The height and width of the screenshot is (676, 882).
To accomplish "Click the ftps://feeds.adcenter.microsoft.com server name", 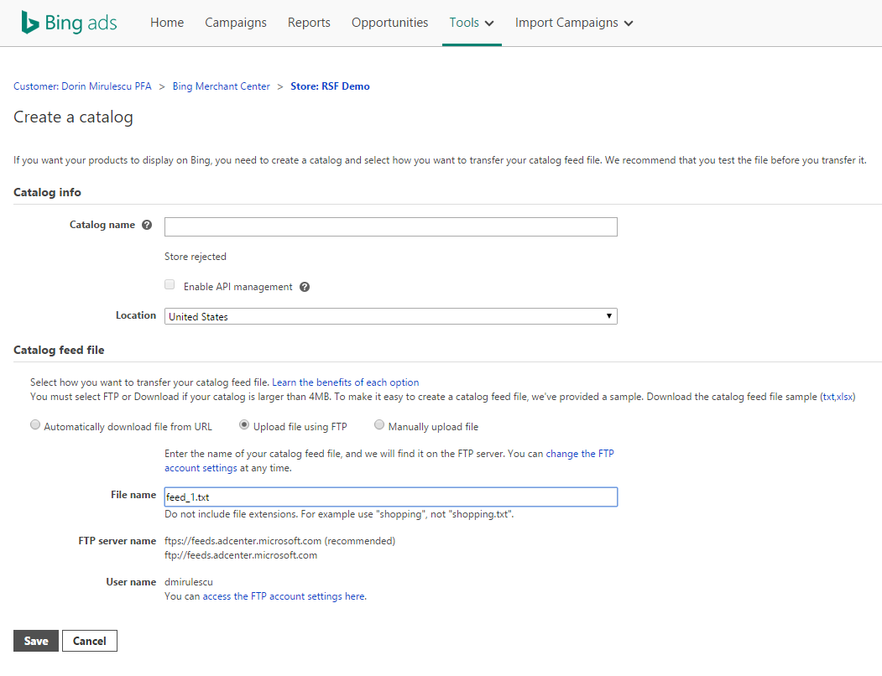I will coord(243,541).
